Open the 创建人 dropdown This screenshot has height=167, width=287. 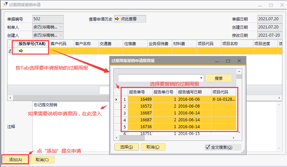61,35
